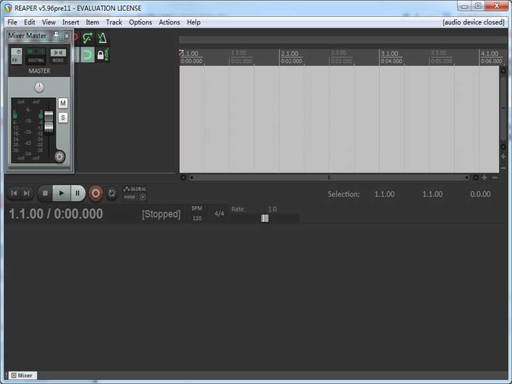Click the REAPER logo in title bar

pos(8,8)
